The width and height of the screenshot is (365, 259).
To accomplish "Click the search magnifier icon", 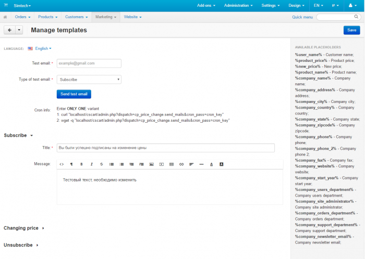I will click(x=356, y=17).
